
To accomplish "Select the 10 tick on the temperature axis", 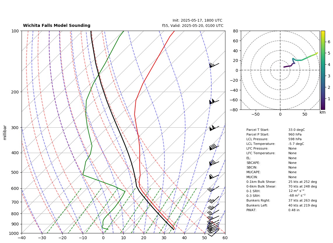I will [x=123, y=238].
